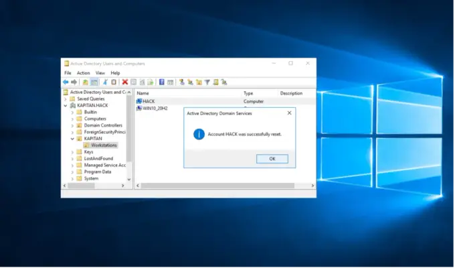Toggle the Show/Hide Action Pane icon

coord(171,82)
